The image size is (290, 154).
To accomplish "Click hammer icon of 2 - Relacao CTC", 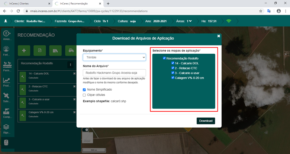I will tap(23, 90).
